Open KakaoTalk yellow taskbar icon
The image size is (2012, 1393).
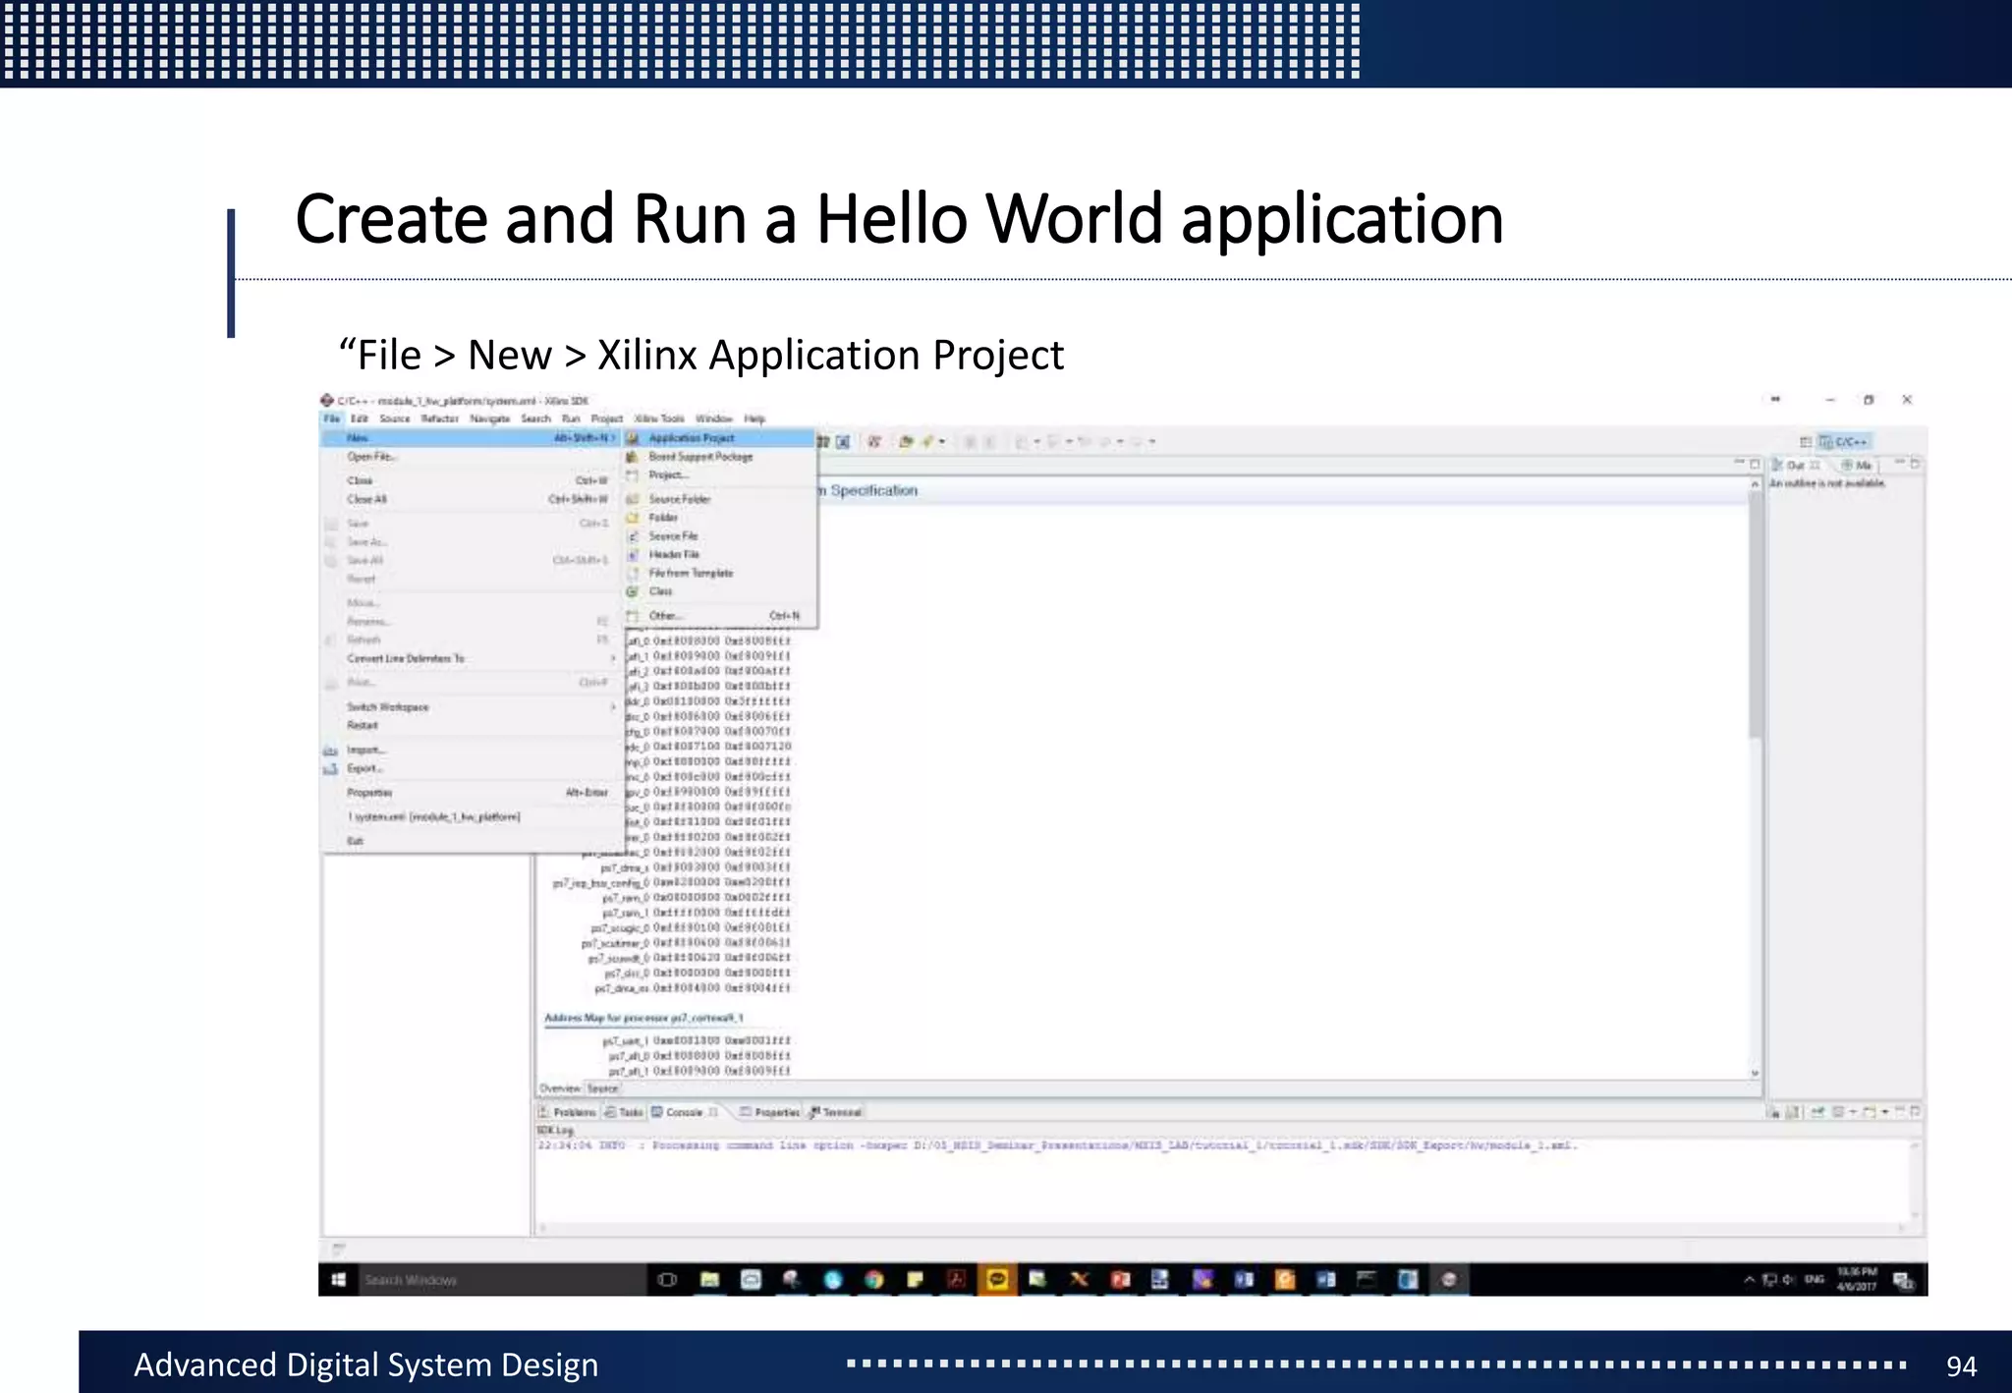(x=997, y=1280)
